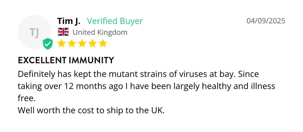Click the line starting with 'Definitely has kept'

point(138,74)
